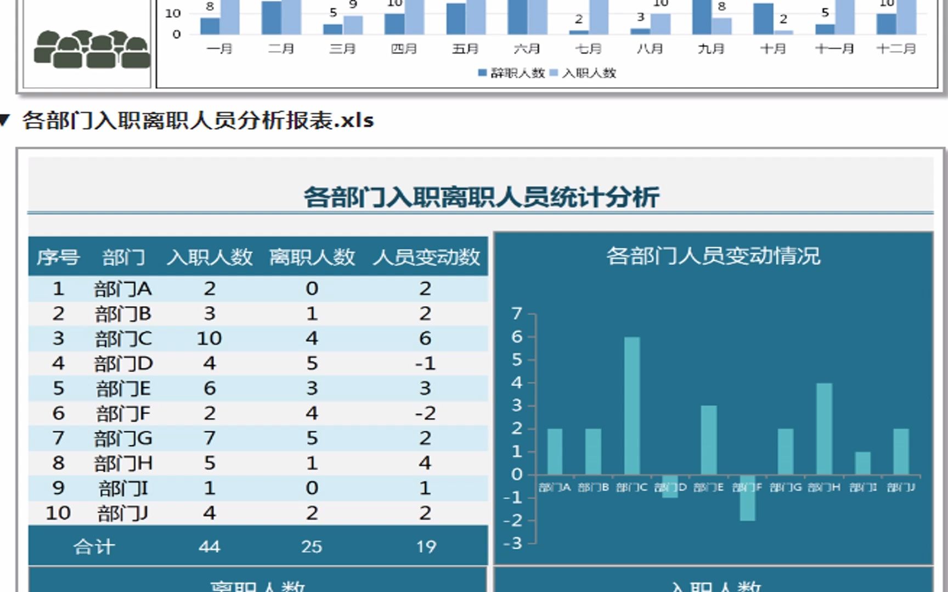Click the 入职人数 legend entry
This screenshot has width=948, height=592.
click(x=583, y=73)
